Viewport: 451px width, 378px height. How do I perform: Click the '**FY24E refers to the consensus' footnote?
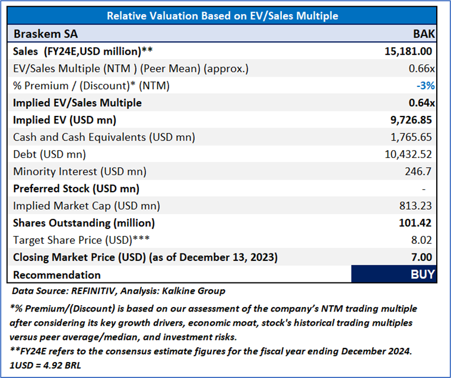(211, 351)
